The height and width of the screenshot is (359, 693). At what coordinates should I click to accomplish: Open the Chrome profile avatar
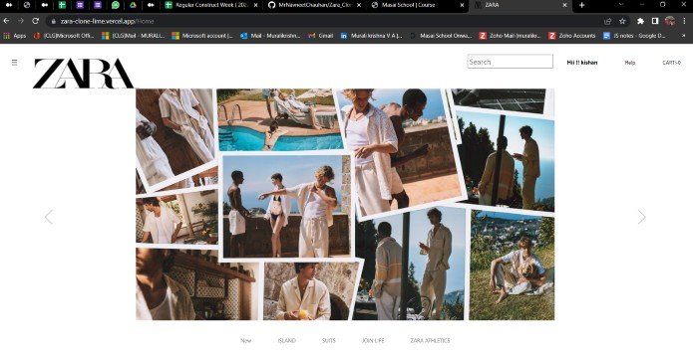[670, 21]
